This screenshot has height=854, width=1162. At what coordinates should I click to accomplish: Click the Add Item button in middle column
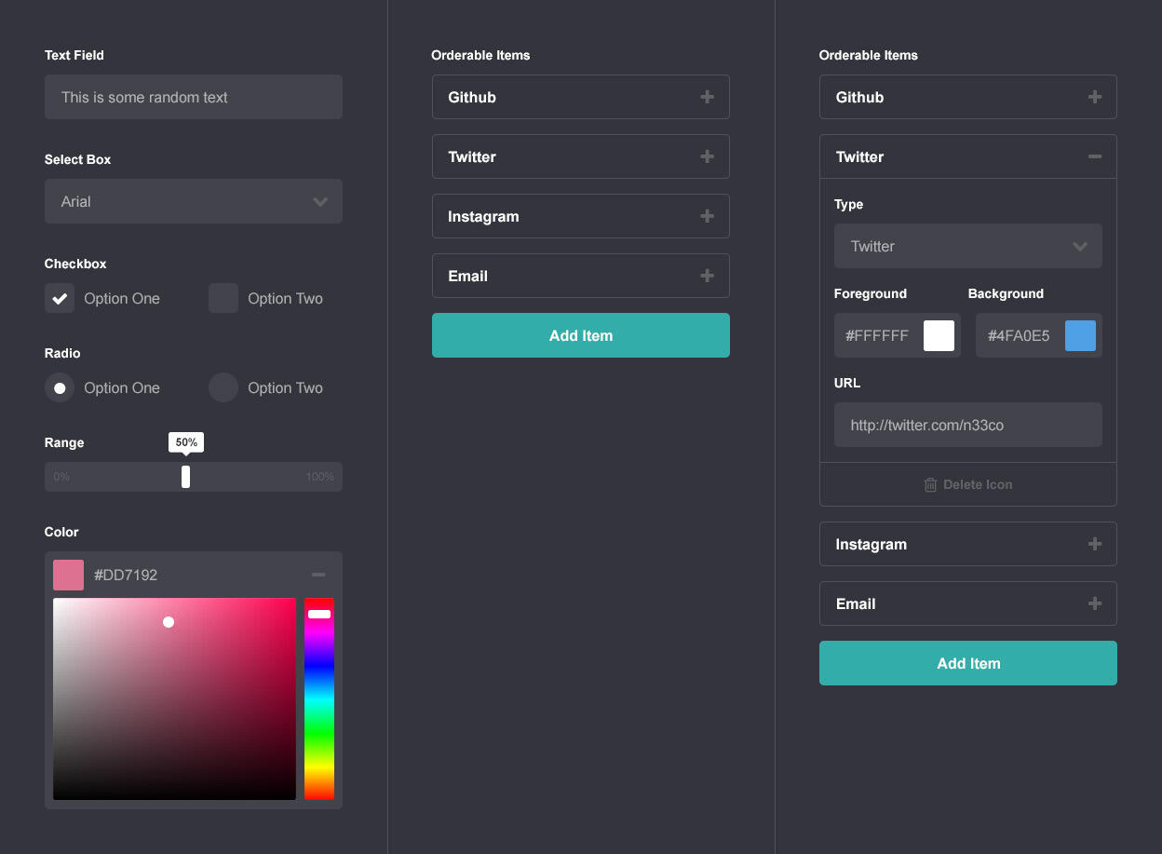pyautogui.click(x=580, y=335)
